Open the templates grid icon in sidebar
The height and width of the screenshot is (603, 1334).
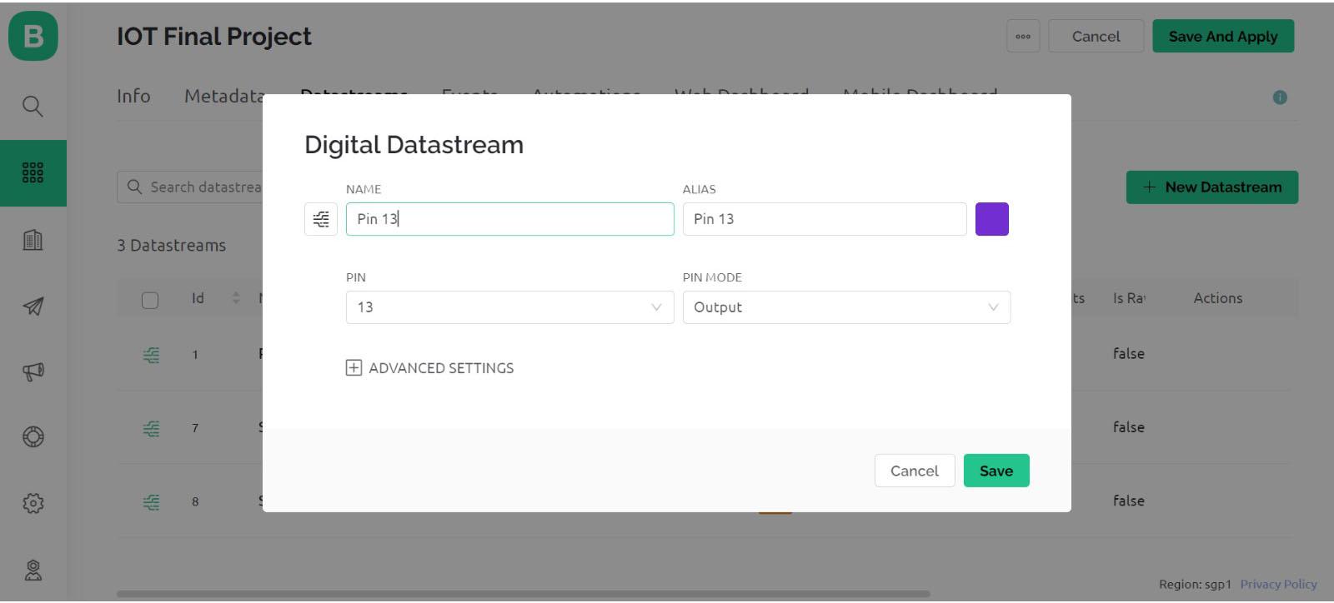pos(33,172)
